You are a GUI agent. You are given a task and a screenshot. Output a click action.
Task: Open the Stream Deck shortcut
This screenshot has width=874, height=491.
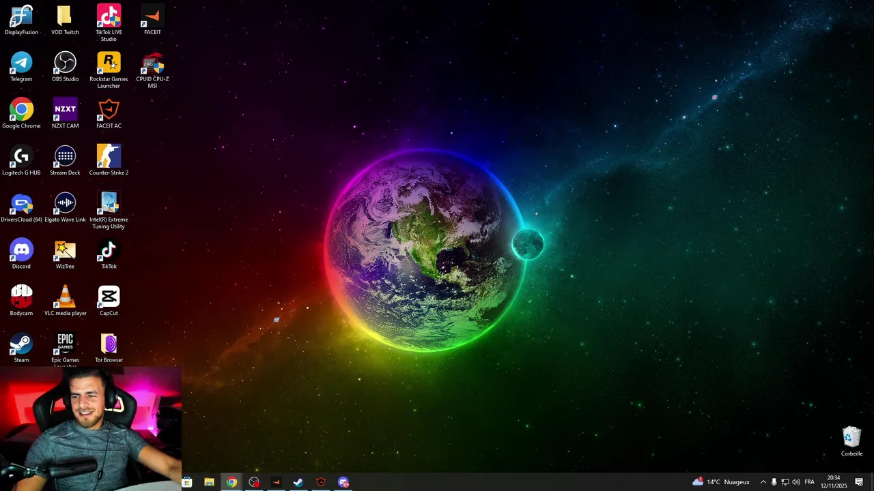(65, 161)
